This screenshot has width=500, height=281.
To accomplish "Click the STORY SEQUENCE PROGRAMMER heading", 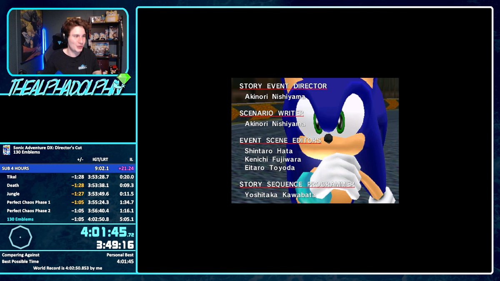I will [297, 184].
